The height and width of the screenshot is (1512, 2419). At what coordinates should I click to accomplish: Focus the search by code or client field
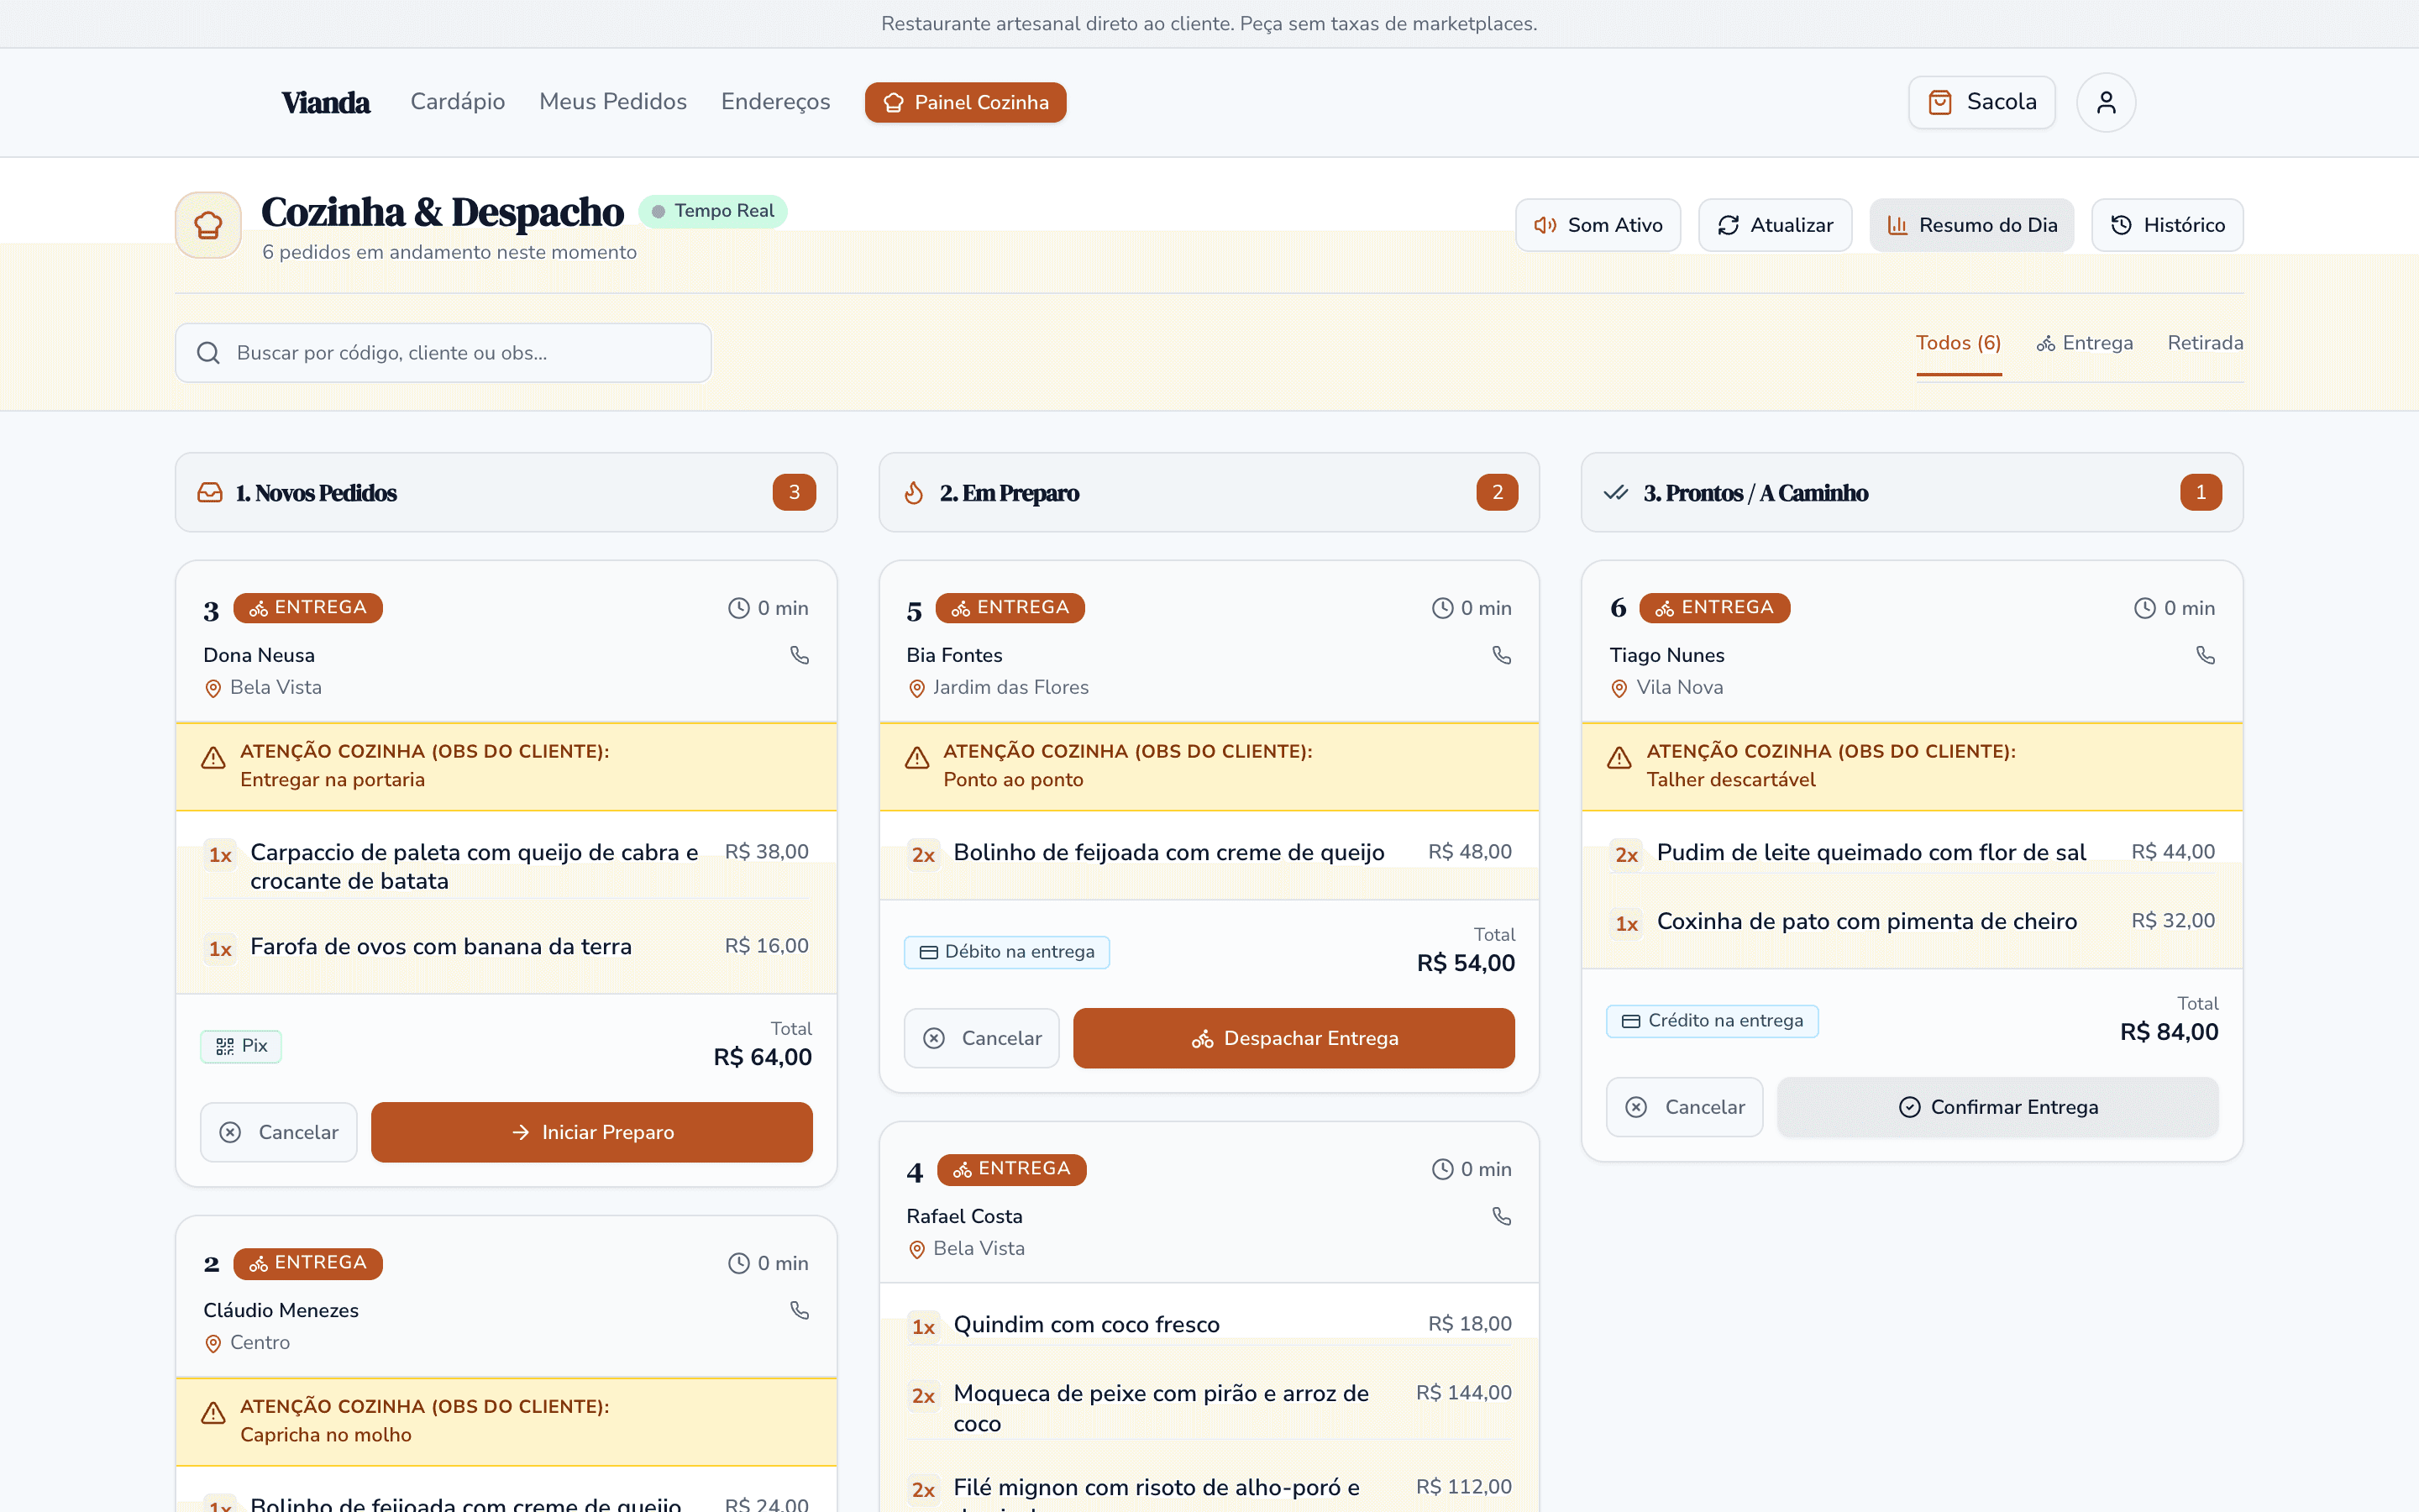point(443,353)
